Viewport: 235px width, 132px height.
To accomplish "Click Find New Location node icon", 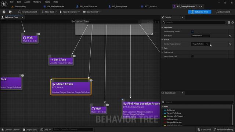I will [x=125, y=104].
